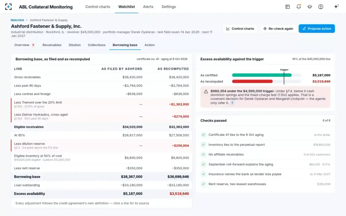
Task: Click Eligible inventory at 50% of cost line
Action: coord(101,158)
